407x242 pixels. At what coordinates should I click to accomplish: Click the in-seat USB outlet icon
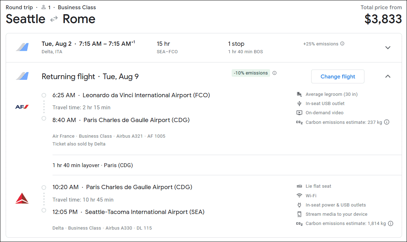tap(299, 104)
